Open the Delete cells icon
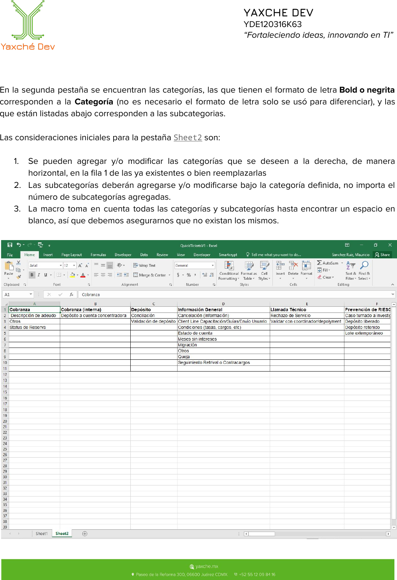Viewport: 397px width, 580px height. tap(293, 265)
